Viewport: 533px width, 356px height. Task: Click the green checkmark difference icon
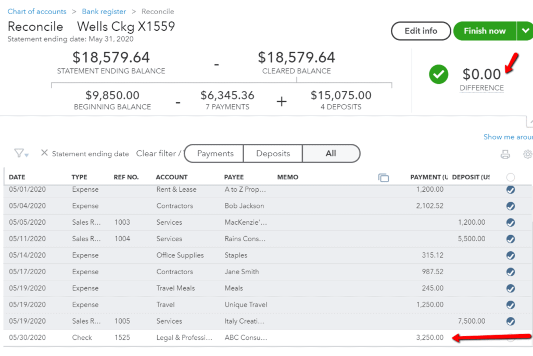(x=439, y=75)
